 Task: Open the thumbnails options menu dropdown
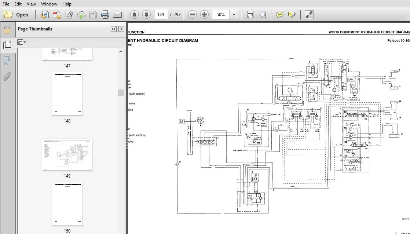pyautogui.click(x=22, y=42)
